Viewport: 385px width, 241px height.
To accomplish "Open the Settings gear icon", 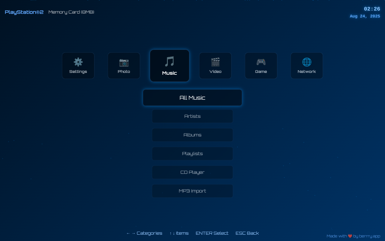I will pos(78,62).
